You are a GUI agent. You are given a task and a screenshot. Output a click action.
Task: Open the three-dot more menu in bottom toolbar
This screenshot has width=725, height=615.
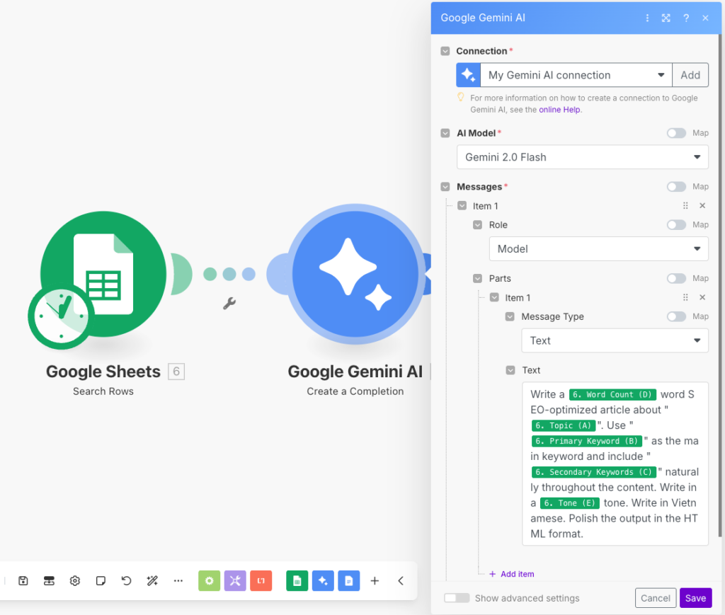pyautogui.click(x=178, y=581)
